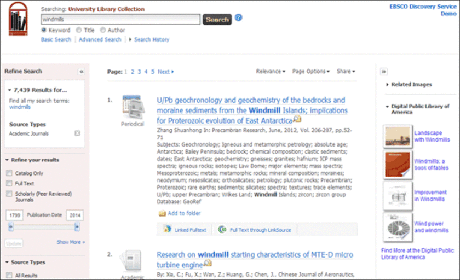Screen dimensions: 460x280
Task: Click Next page link
Action: [166, 72]
